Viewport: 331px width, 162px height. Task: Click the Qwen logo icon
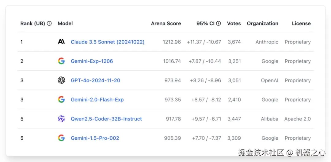tap(61, 119)
